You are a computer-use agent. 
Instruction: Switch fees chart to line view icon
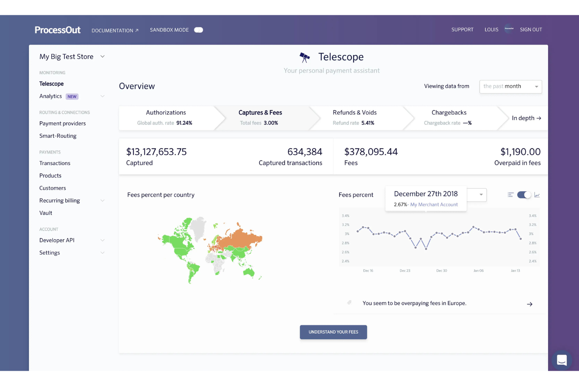pyautogui.click(x=537, y=195)
